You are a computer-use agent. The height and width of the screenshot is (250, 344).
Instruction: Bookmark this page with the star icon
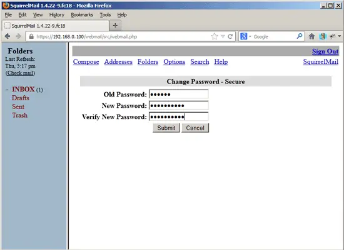point(215,36)
